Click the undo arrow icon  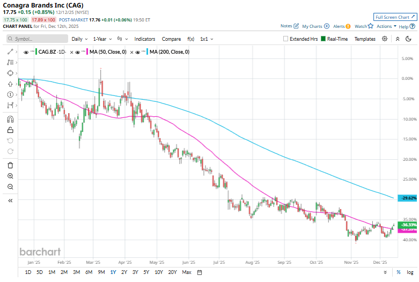point(10,141)
